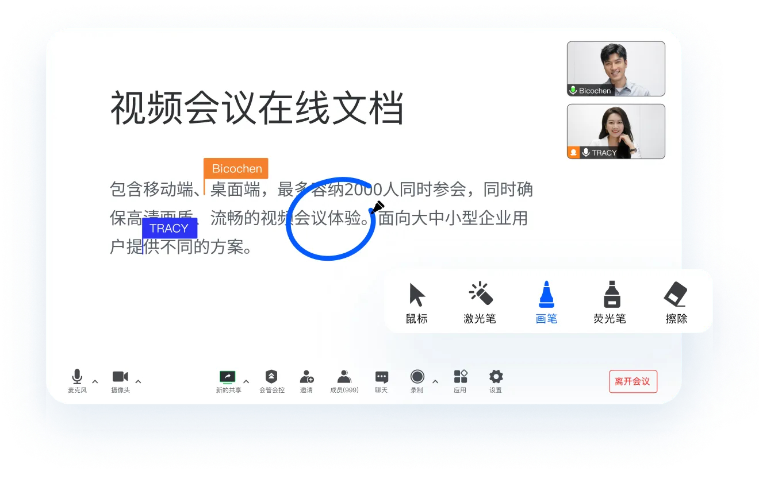Image resolution: width=759 pixels, height=487 pixels.
Task: Toggle Bicochen's mic indicator on his video
Action: pyautogui.click(x=572, y=90)
